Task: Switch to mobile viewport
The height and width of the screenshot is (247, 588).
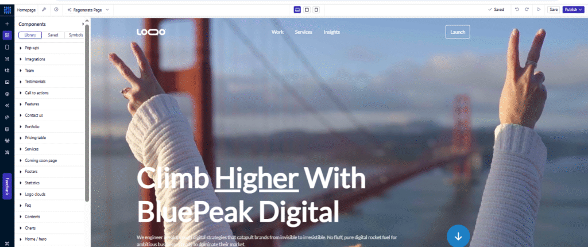Action: point(316,10)
